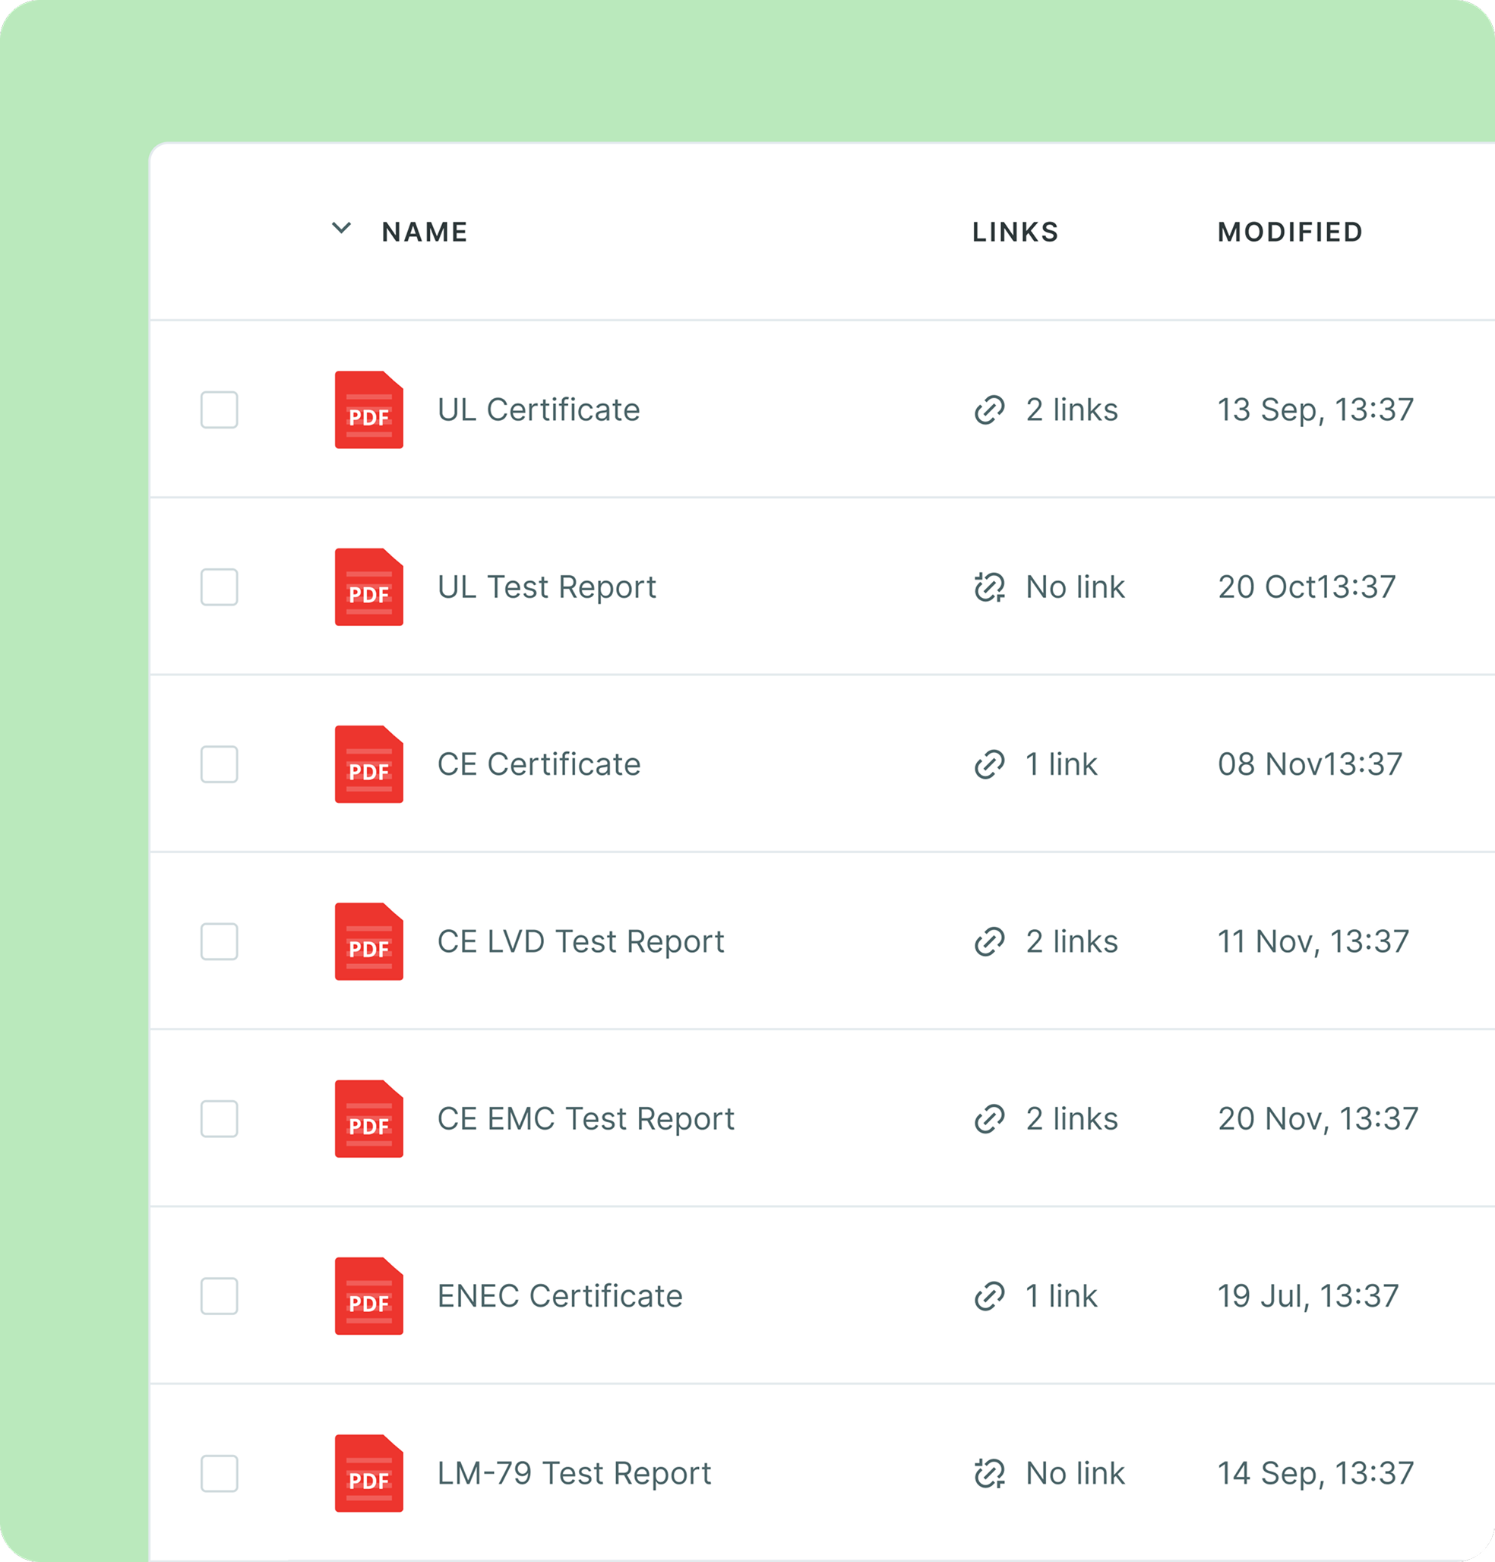
Task: Click the PDF icon for ENEC Certificate
Action: tap(368, 1297)
